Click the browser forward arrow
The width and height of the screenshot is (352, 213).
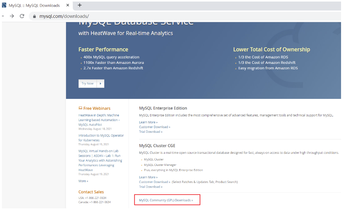coord(12,16)
